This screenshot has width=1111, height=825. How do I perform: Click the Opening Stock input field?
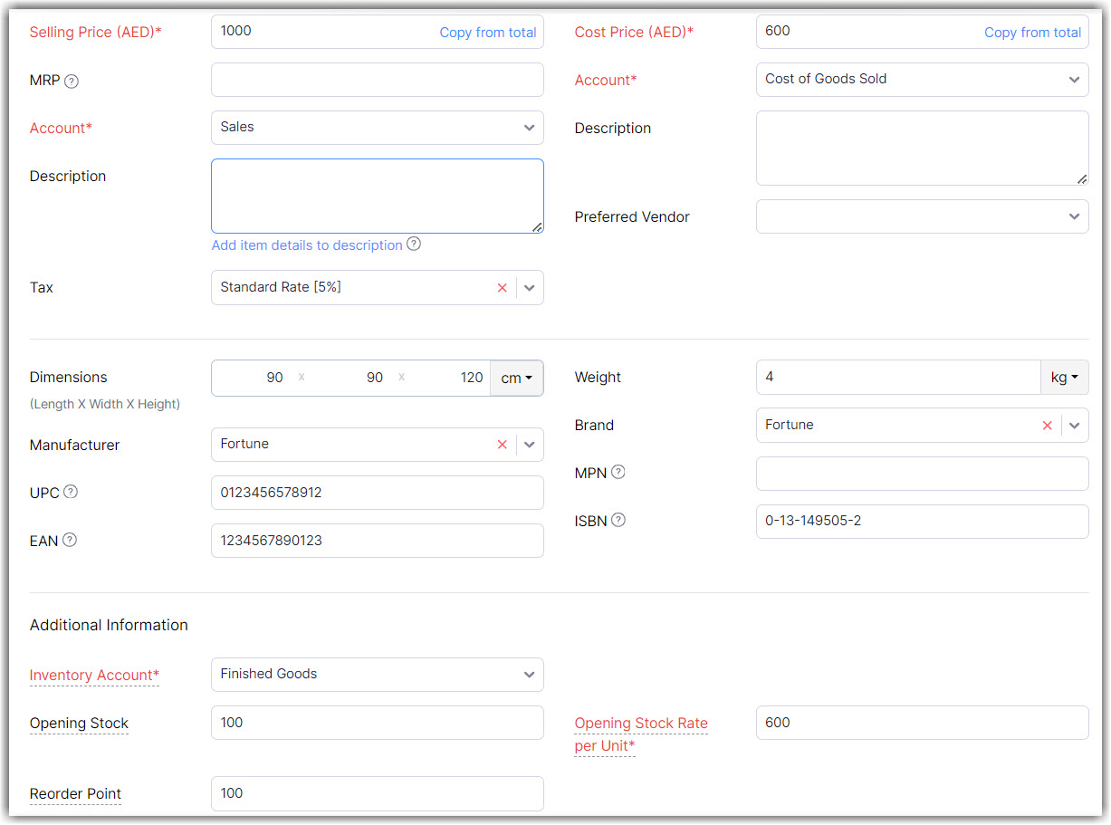[377, 723]
